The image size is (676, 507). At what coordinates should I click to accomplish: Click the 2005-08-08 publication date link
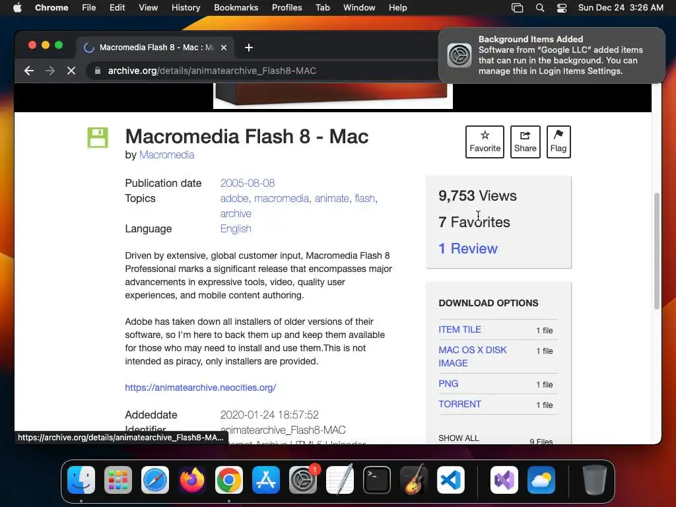coord(248,184)
